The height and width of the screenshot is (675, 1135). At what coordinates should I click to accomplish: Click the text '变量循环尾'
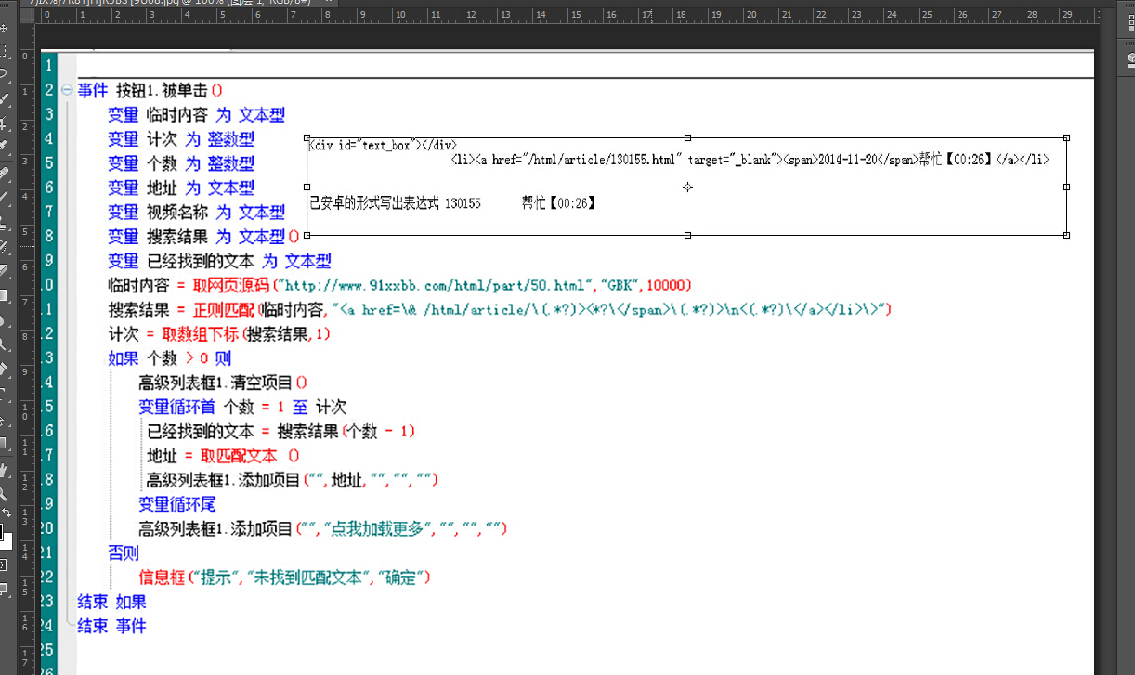point(176,504)
